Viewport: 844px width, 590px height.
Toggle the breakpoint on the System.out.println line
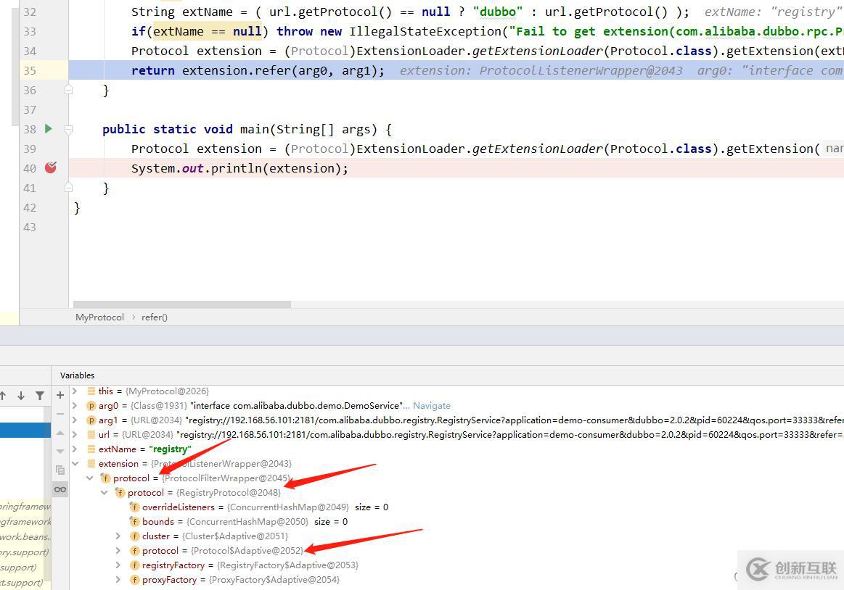tap(50, 168)
